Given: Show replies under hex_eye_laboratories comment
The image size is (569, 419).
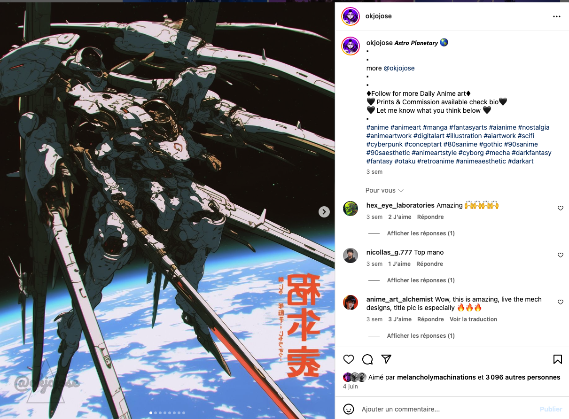Looking at the screenshot, I should click(421, 233).
